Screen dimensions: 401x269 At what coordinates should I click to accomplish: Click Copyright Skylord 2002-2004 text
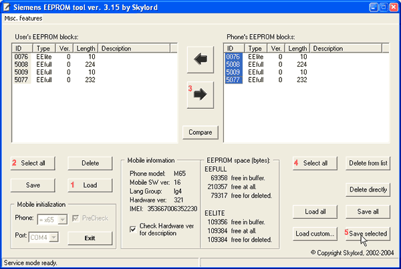[x=352, y=253]
